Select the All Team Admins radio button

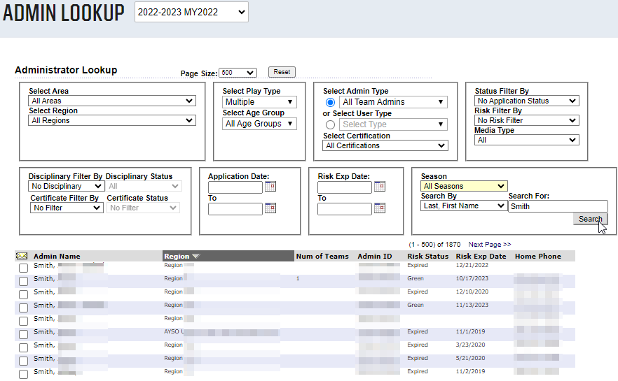pos(331,102)
